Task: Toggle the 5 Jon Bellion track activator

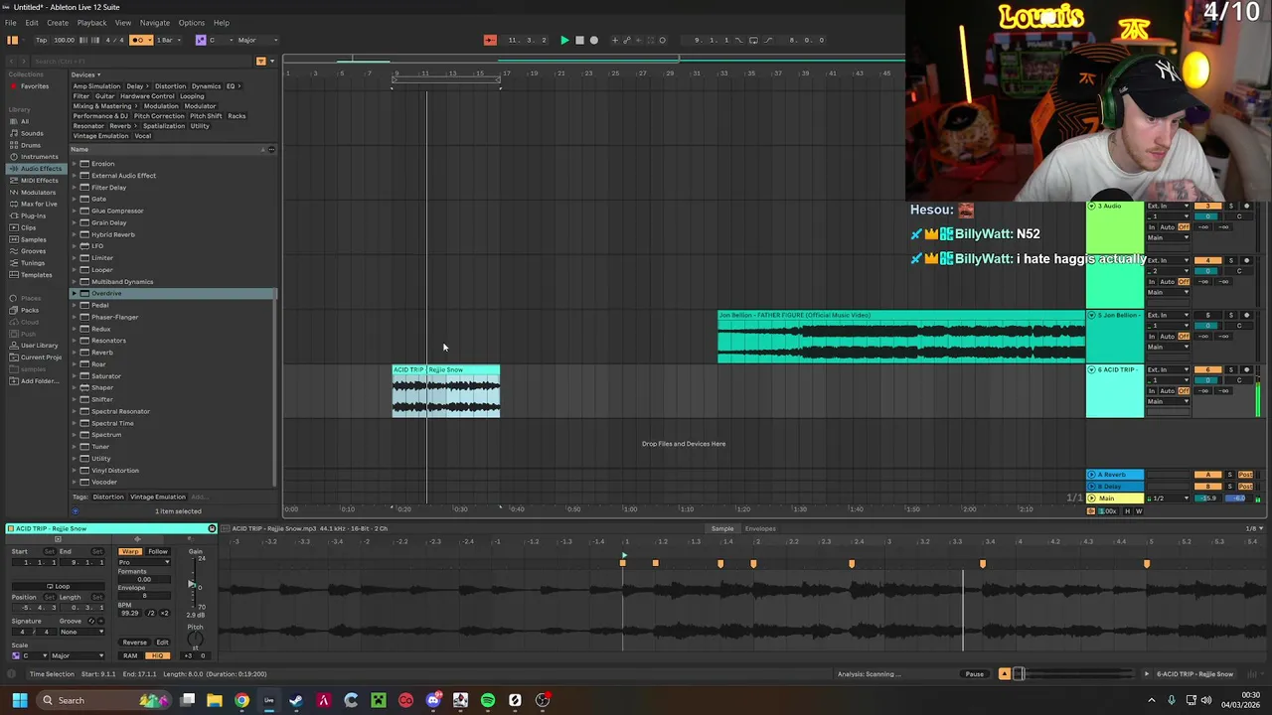Action: coord(1208,315)
